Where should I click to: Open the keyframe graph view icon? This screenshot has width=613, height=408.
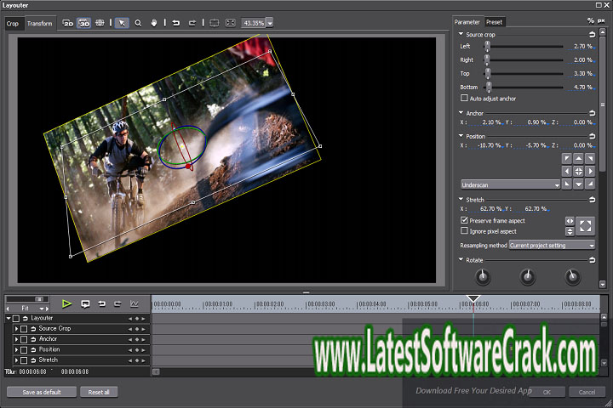[135, 303]
